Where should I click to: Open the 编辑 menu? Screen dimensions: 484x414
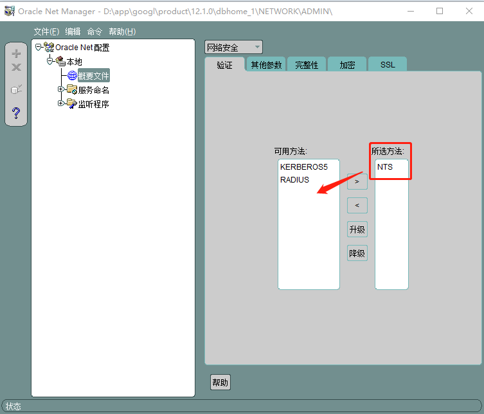[73, 32]
